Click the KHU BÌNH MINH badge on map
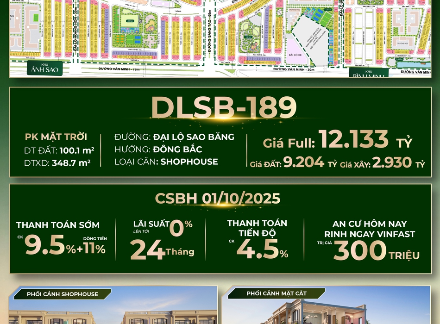 click(368, 74)
